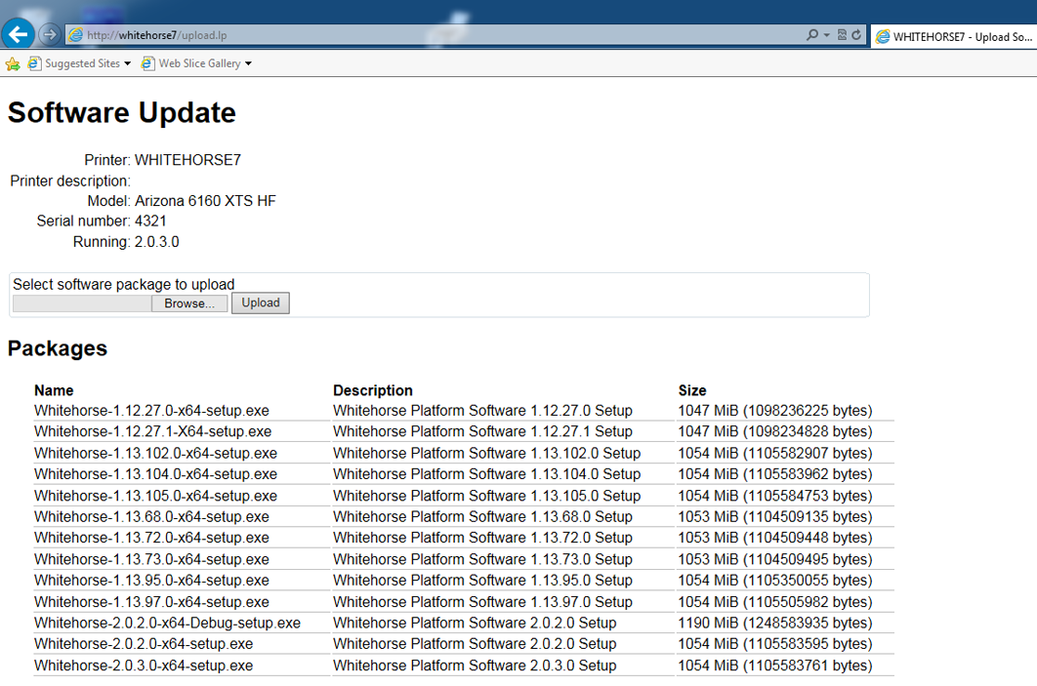The width and height of the screenshot is (1037, 686).
Task: Click size 1054 MiB (1105583595 bytes)
Action: click(775, 644)
